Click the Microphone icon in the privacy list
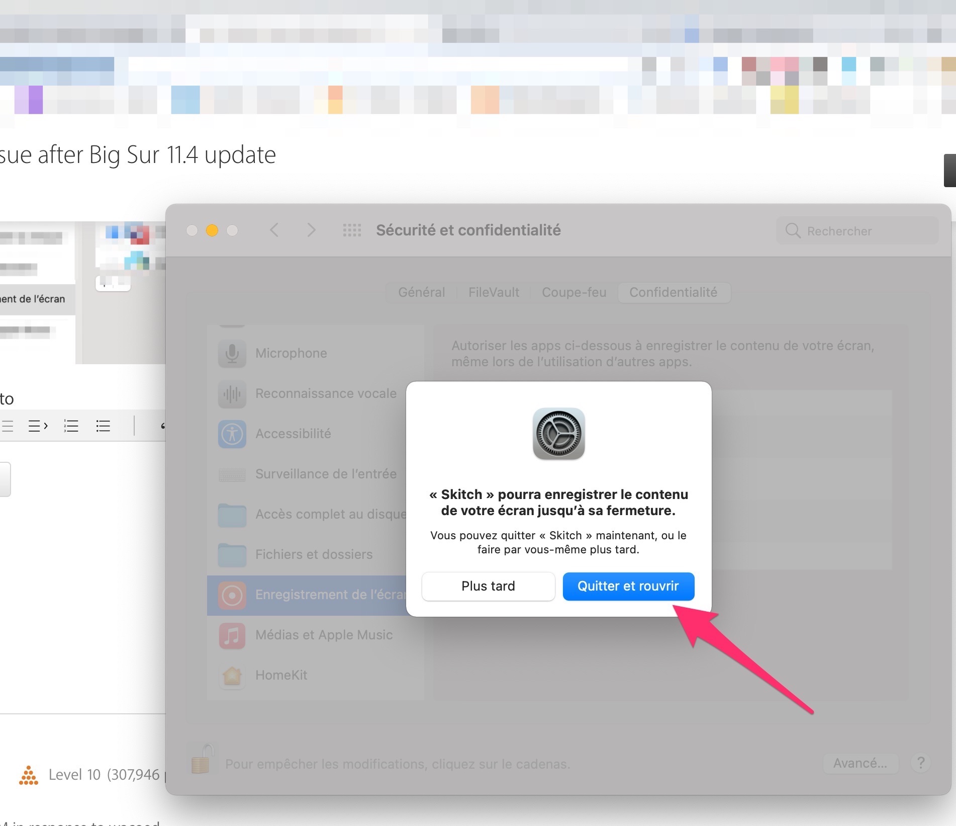The height and width of the screenshot is (826, 956). pyautogui.click(x=232, y=354)
